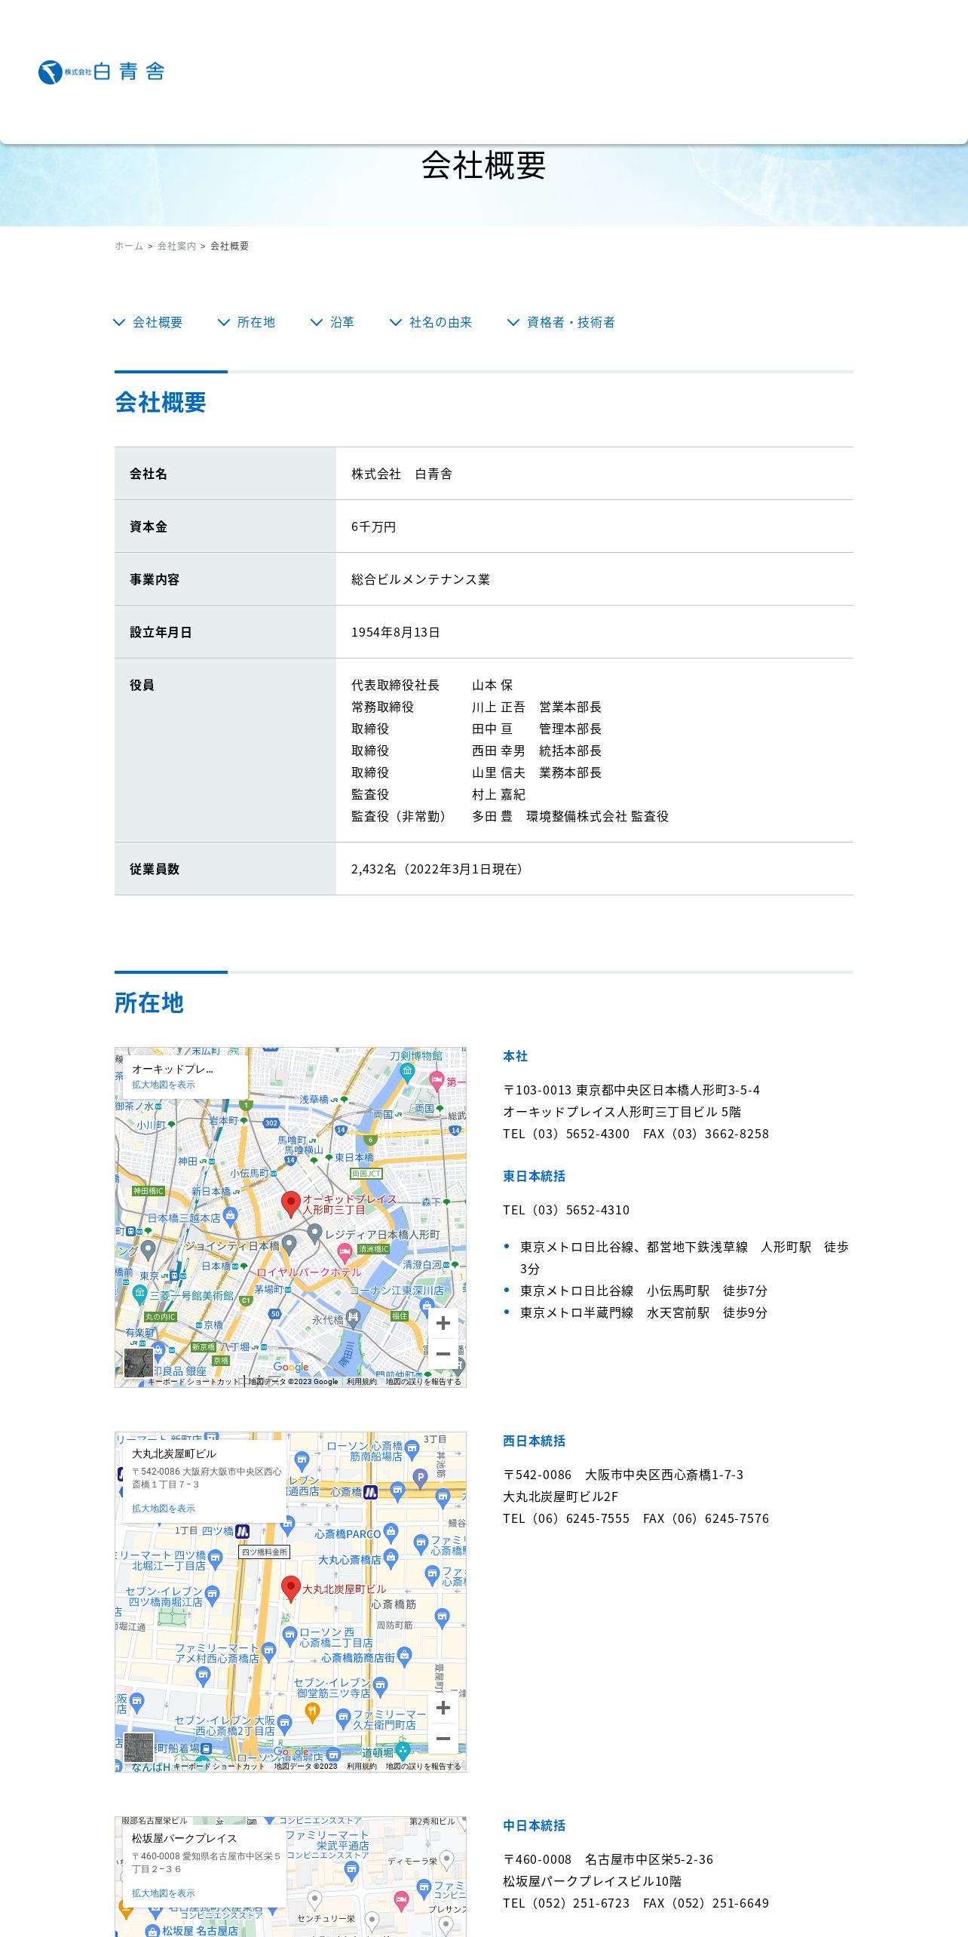Image resolution: width=968 pixels, height=1937 pixels.
Task: Click 心斎橋筋商店街 shopping marker
Action: point(405,1656)
